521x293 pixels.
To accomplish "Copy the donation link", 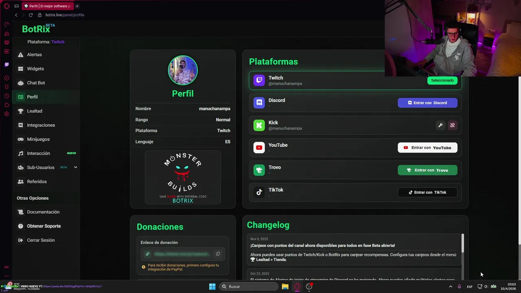I will click(218, 254).
